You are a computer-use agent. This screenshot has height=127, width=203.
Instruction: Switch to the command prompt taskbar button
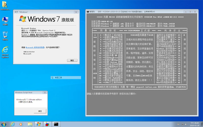click(x=56, y=124)
